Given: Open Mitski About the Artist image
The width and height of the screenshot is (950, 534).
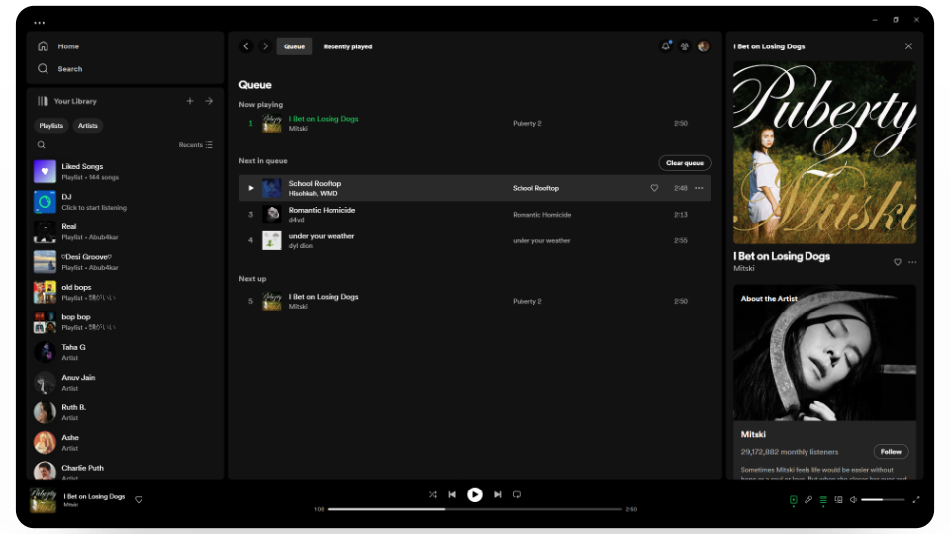Looking at the screenshot, I should point(824,353).
